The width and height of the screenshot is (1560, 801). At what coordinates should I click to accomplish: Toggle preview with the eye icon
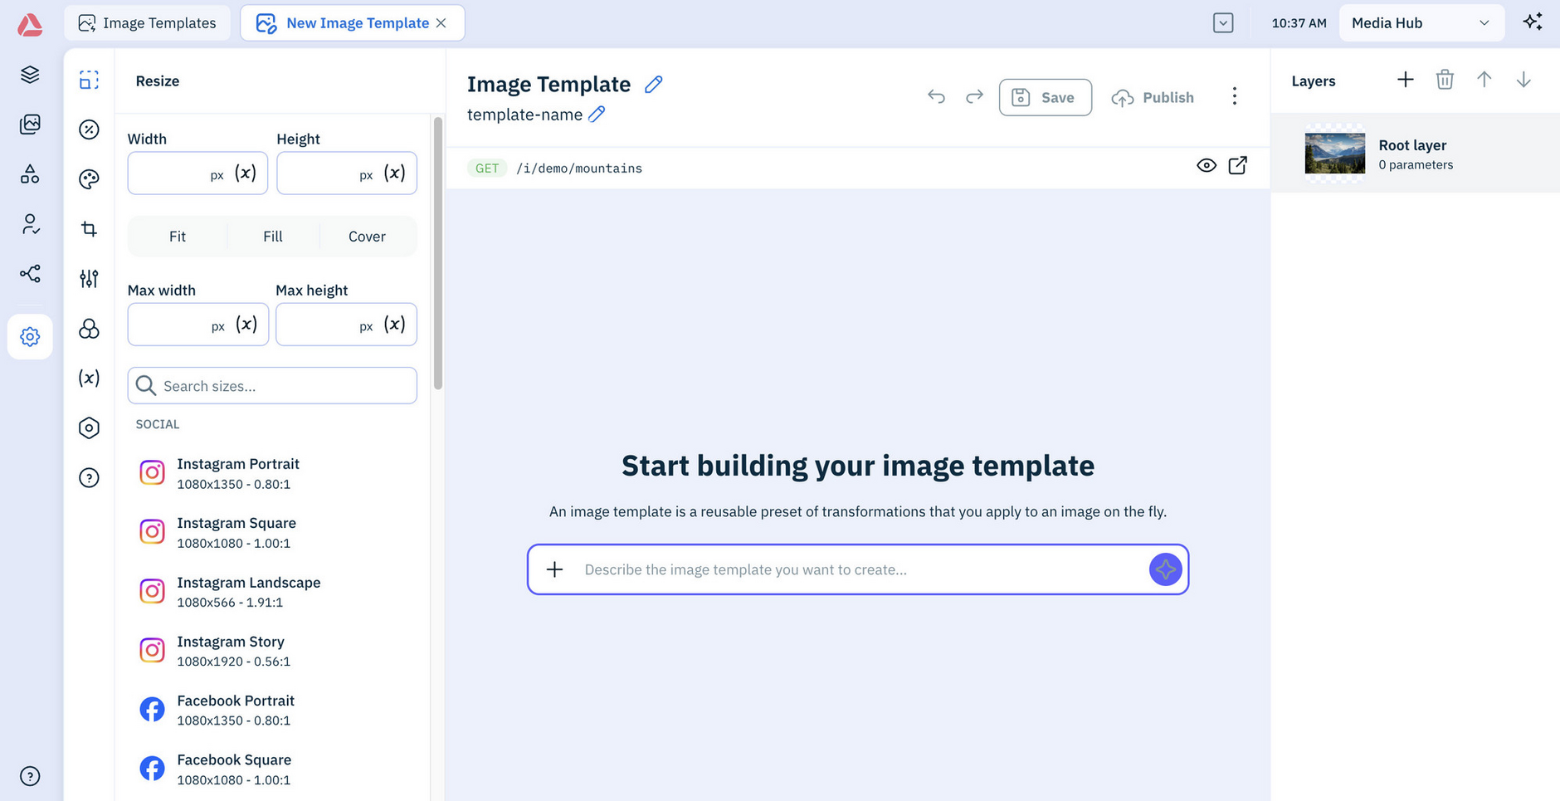click(x=1207, y=165)
